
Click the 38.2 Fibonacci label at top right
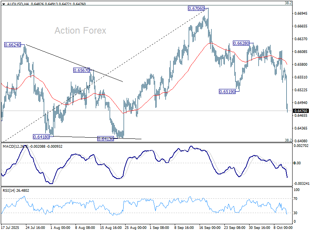[288, 3]
